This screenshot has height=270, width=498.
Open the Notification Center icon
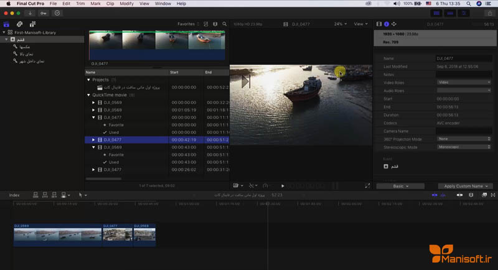point(488,4)
